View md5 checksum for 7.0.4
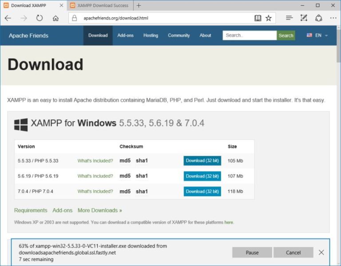Screen dimensions: 341x266 click(x=125, y=192)
